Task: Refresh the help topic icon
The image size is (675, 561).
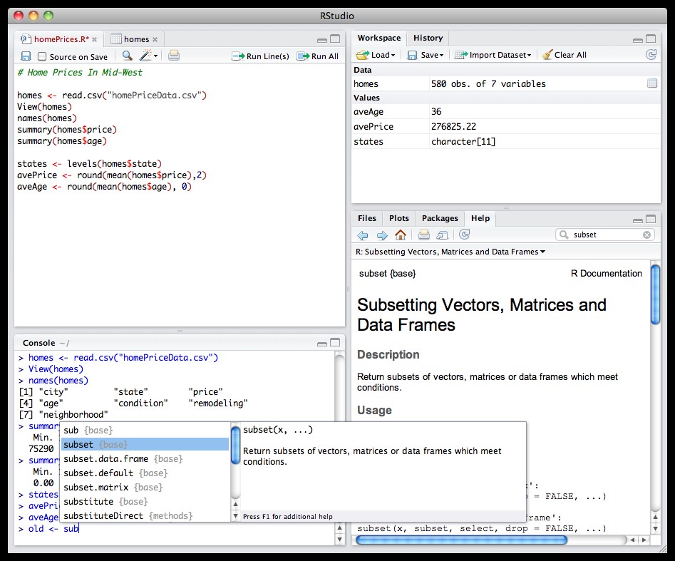Action: [x=464, y=235]
